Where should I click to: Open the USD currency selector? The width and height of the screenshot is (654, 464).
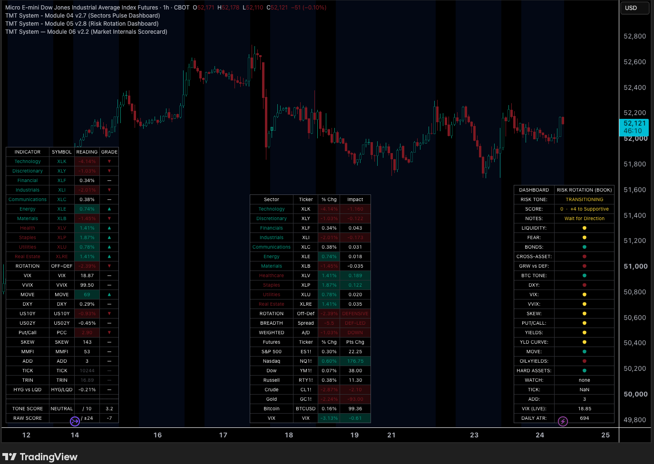coord(635,8)
